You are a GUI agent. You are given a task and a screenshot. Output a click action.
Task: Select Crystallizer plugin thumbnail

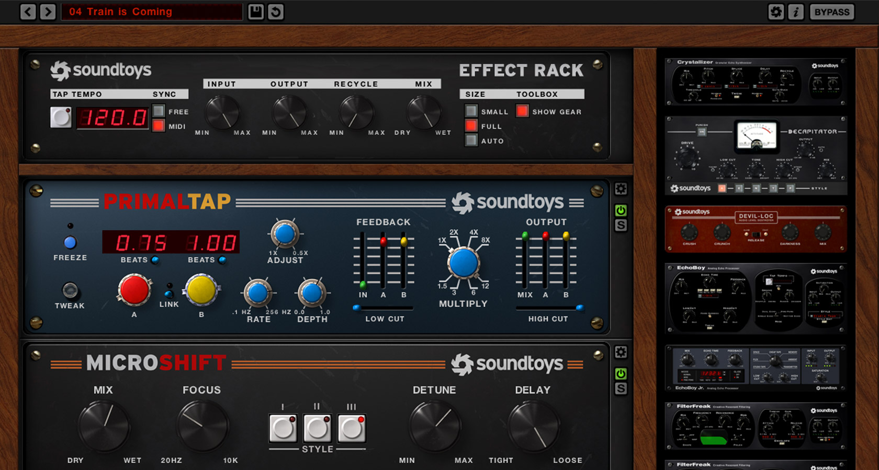coord(756,82)
